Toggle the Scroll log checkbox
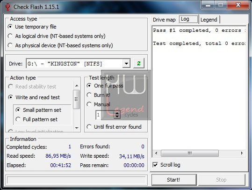The width and height of the screenshot is (252, 190). (155, 165)
